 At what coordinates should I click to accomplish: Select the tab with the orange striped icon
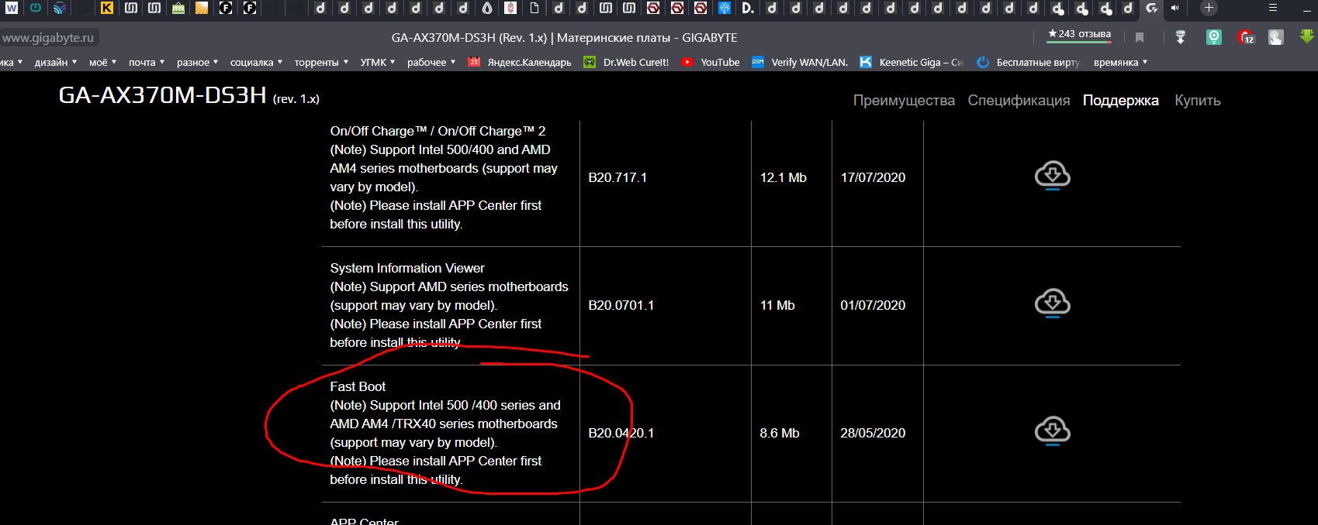coord(202,8)
